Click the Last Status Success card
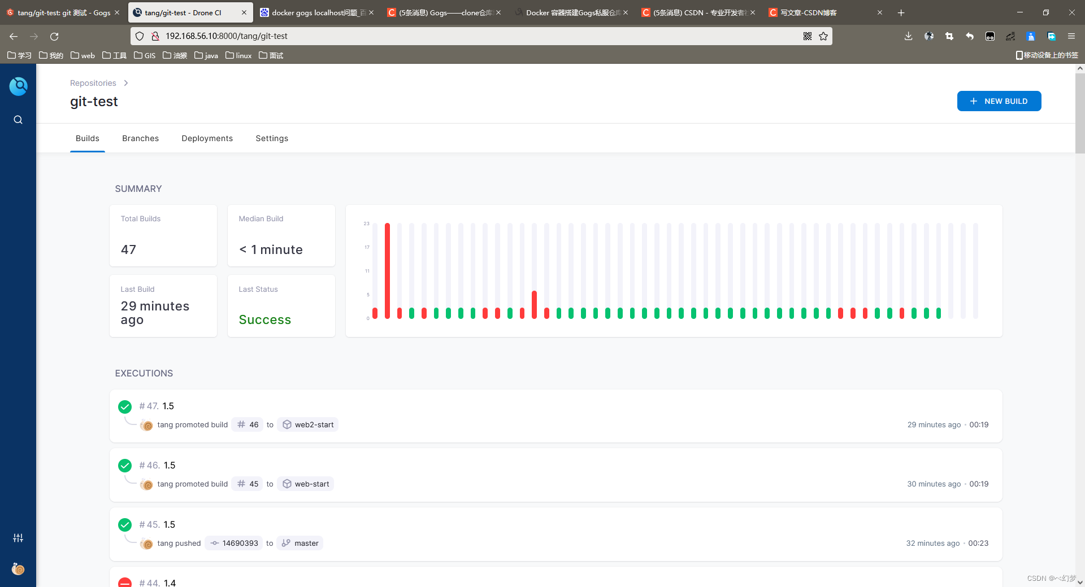 click(281, 306)
